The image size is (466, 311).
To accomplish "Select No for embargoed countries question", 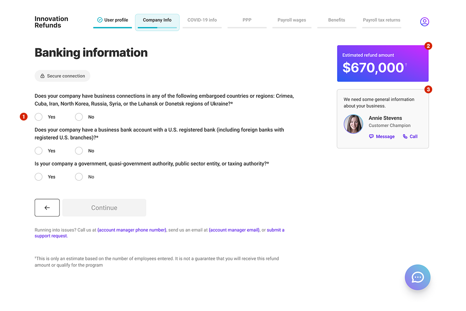I will [x=79, y=117].
